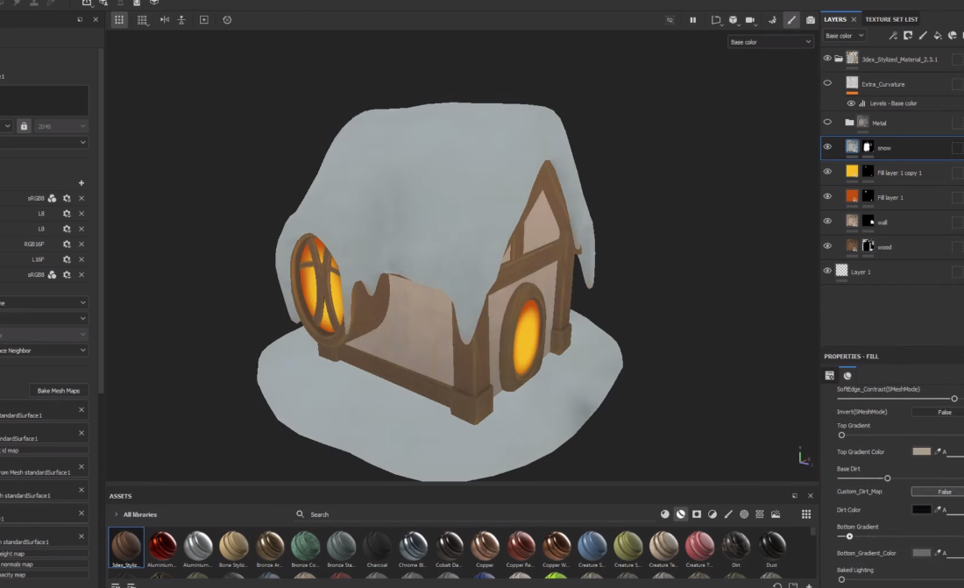
Task: Pause rendering with the pause icon
Action: click(x=692, y=19)
